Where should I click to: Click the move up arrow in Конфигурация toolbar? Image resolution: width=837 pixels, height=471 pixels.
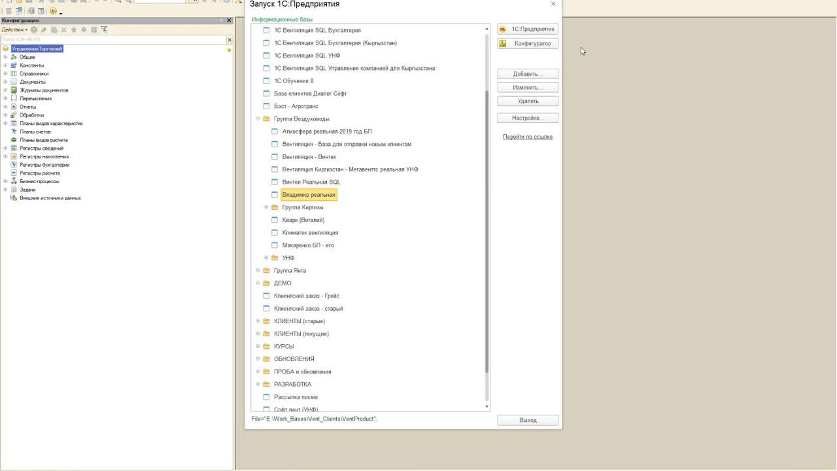click(73, 29)
